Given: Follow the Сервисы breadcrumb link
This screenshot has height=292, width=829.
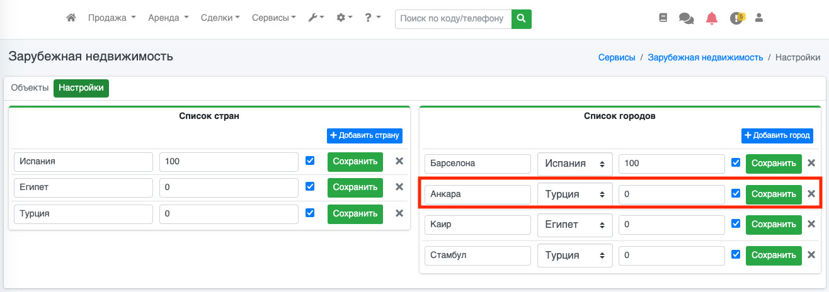Looking at the screenshot, I should click(616, 57).
